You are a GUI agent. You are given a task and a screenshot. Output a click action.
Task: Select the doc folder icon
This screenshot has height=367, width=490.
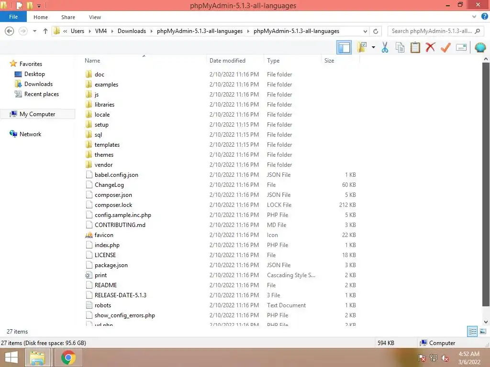point(89,74)
